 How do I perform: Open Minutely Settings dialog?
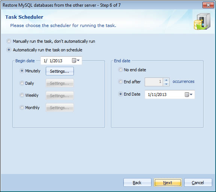pyautogui.click(x=60, y=71)
